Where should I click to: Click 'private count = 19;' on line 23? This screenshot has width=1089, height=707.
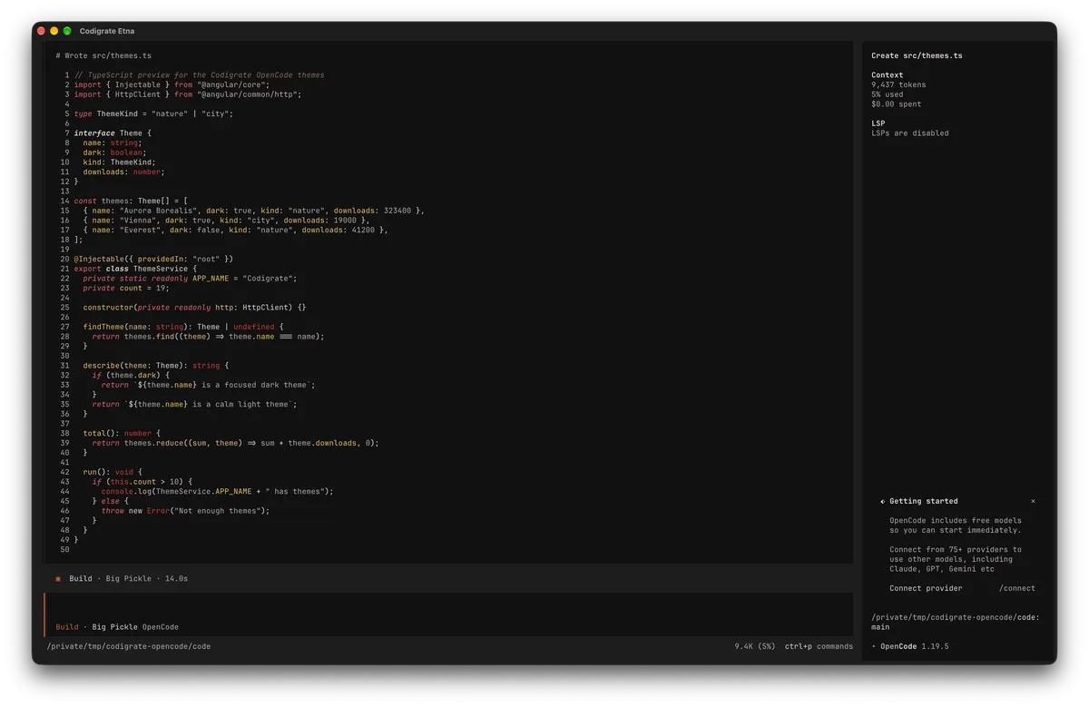[126, 288]
